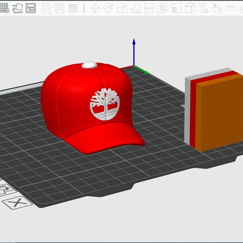The height and width of the screenshot is (243, 243).
Task: Select the orange prime tower block
Action: (x=220, y=112)
